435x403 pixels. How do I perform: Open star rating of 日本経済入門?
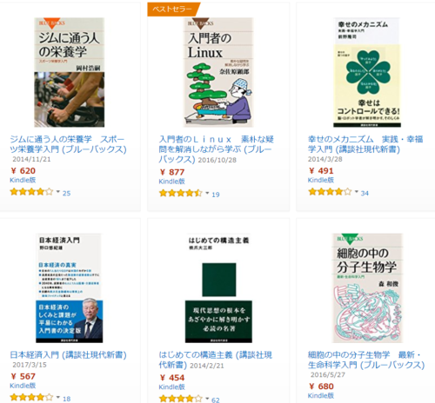pyautogui.click(x=31, y=397)
